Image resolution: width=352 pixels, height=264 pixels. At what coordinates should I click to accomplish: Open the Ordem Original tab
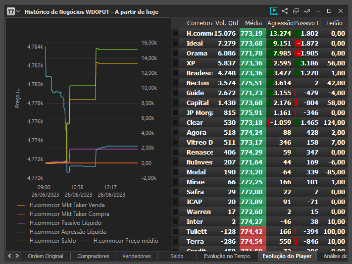coord(46,256)
